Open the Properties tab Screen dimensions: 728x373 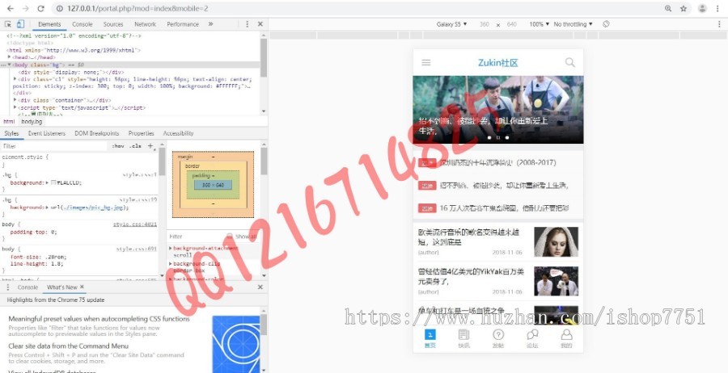tap(141, 133)
